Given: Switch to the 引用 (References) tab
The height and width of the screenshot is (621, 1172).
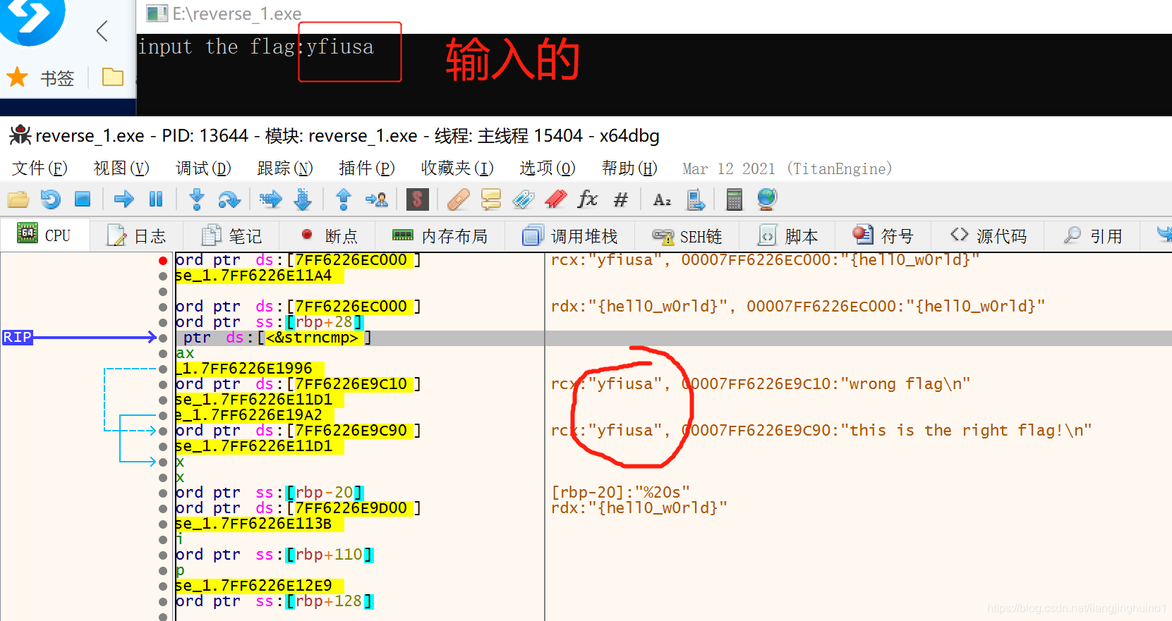Looking at the screenshot, I should click(1092, 236).
